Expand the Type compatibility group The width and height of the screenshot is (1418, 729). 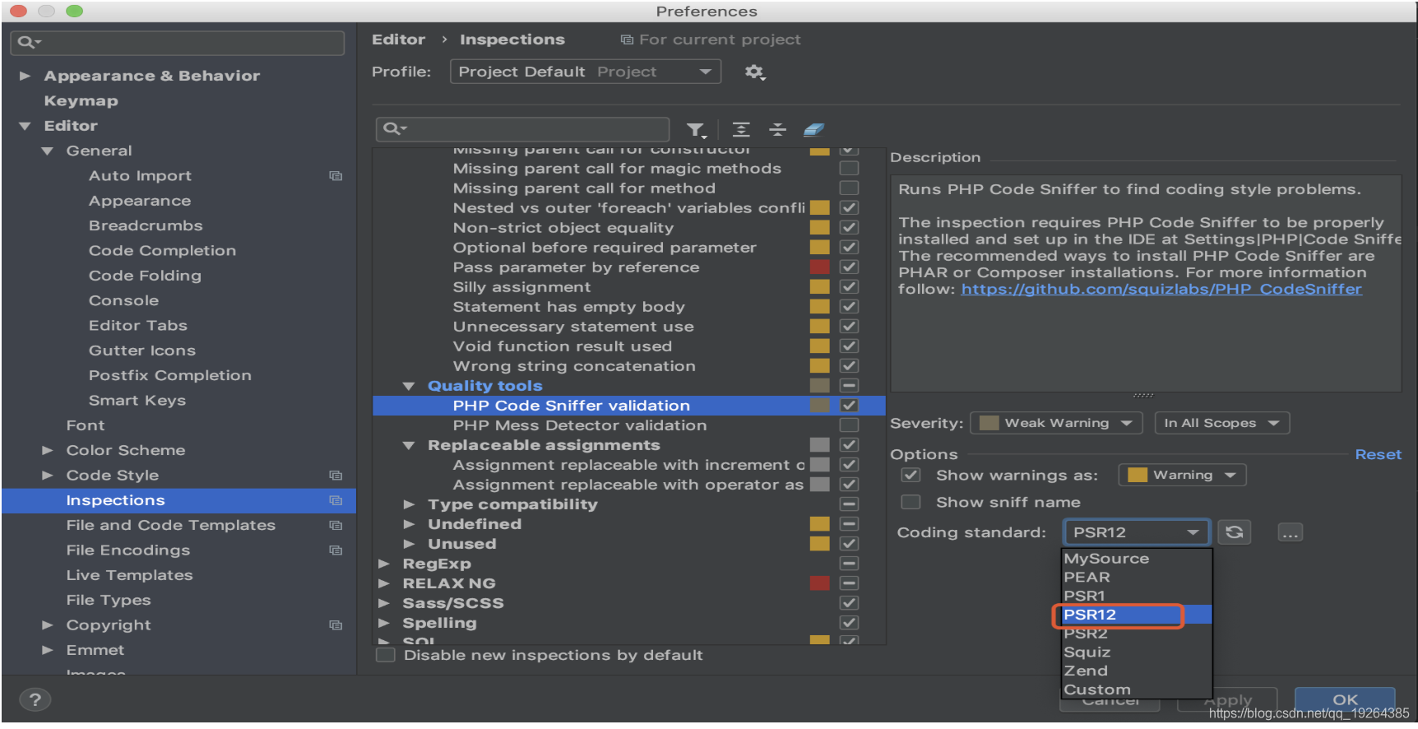click(x=409, y=504)
